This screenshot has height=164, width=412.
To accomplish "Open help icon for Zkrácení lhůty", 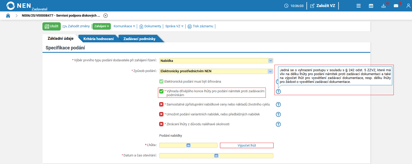I will [278, 124].
